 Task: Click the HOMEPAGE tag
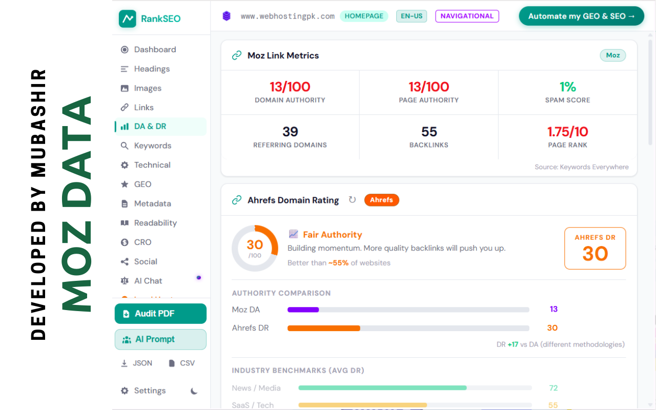click(364, 16)
